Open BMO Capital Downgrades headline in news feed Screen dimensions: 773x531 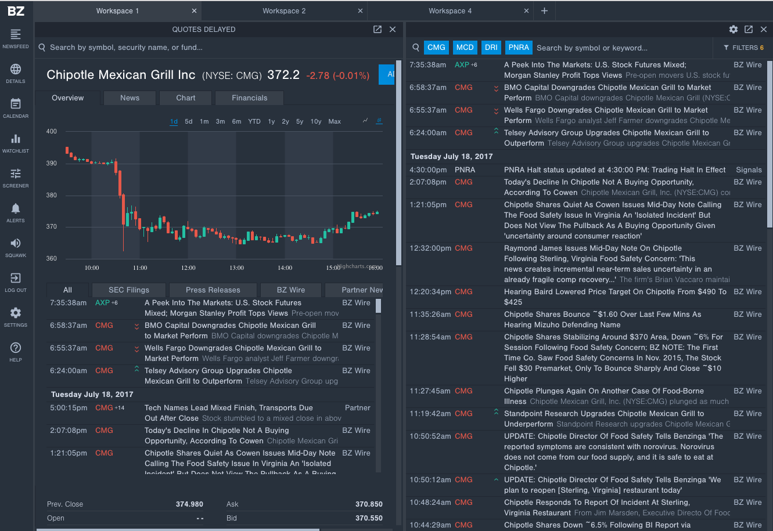tap(607, 93)
